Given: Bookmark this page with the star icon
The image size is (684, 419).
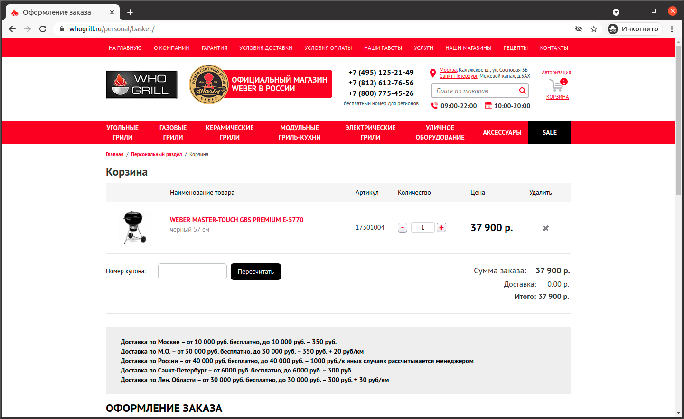Looking at the screenshot, I should [594, 29].
